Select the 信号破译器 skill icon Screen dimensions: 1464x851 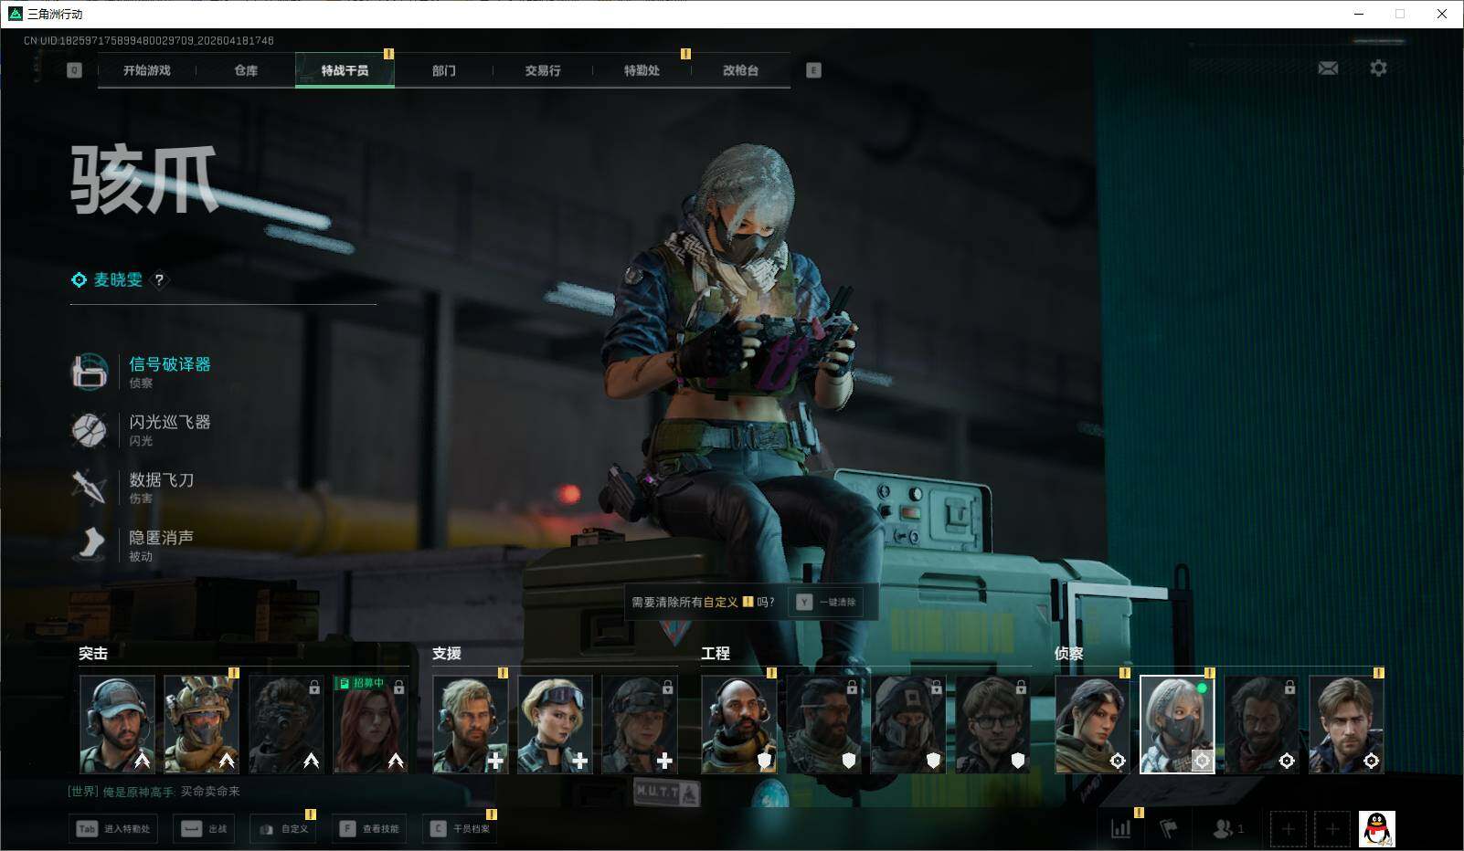click(90, 372)
